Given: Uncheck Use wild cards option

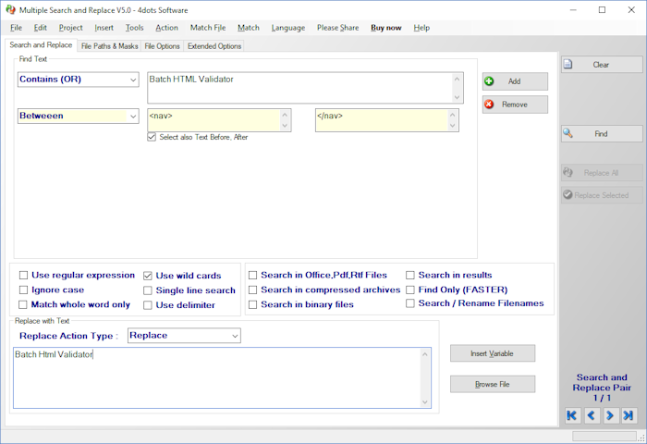Looking at the screenshot, I should tap(148, 276).
